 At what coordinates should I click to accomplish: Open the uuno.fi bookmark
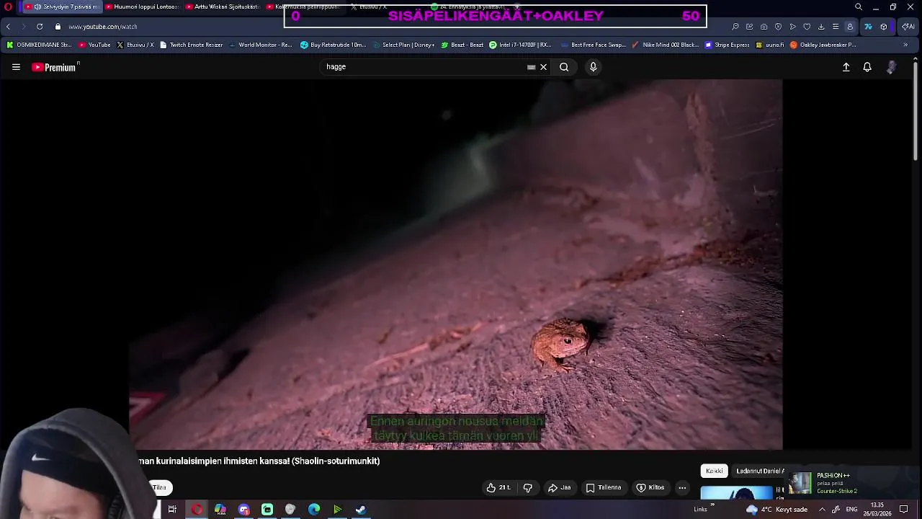[769, 45]
